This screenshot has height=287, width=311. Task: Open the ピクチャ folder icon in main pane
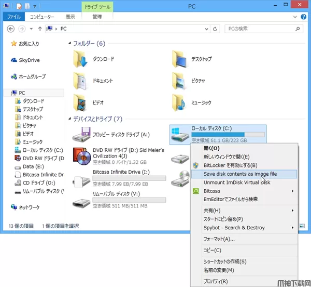(179, 81)
